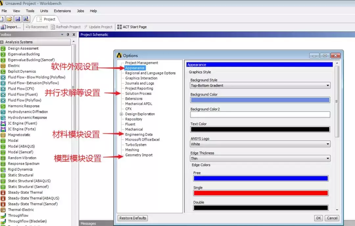Open the Toolbox dropdown arrow
355x226 pixels.
62,34
